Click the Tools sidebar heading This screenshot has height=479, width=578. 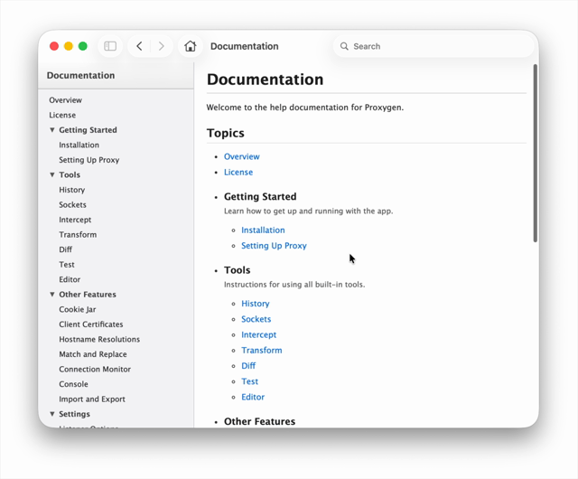[70, 174]
